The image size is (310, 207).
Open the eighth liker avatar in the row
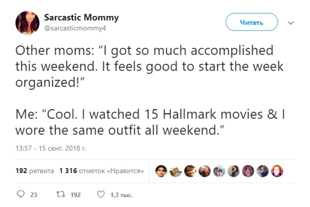click(x=263, y=171)
